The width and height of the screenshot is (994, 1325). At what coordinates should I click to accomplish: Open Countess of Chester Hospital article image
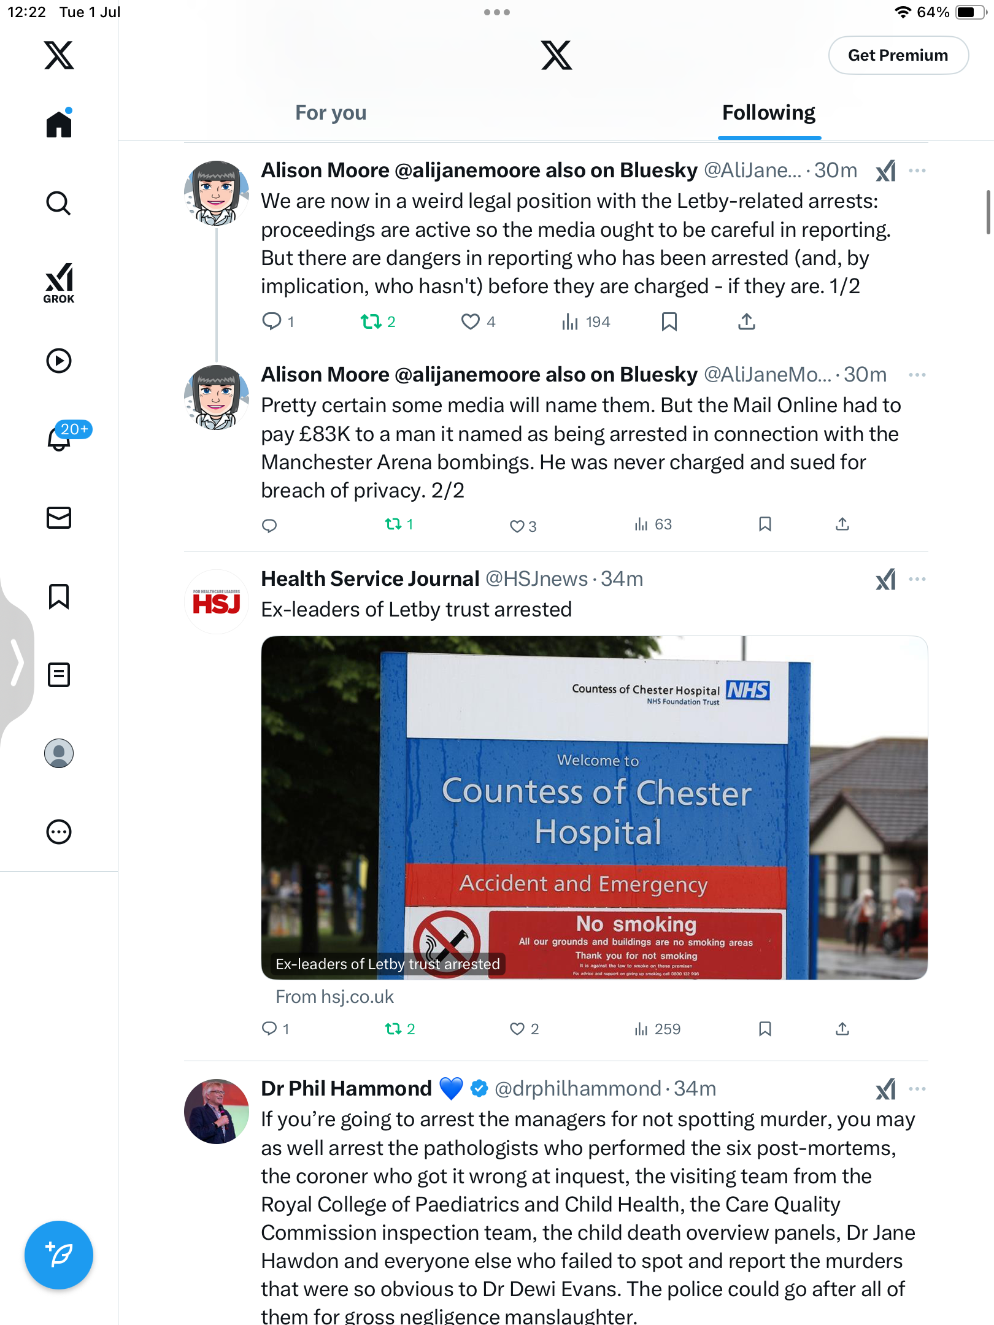pos(594,807)
